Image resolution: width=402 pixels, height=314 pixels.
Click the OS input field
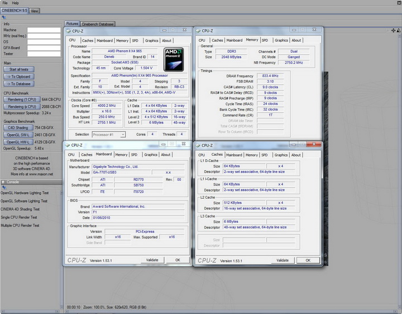(44, 42)
